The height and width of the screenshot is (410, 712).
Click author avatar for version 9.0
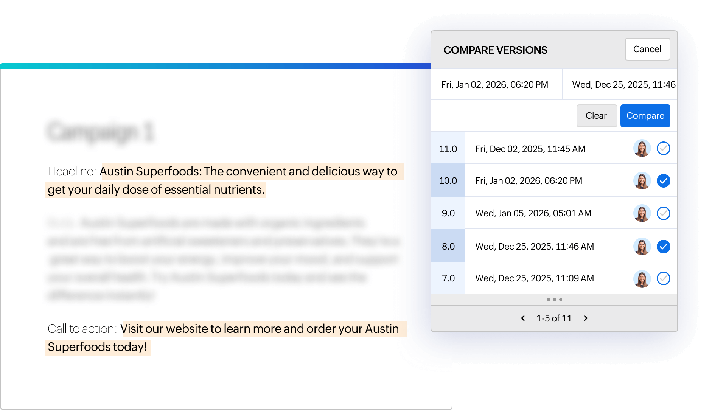(x=642, y=213)
